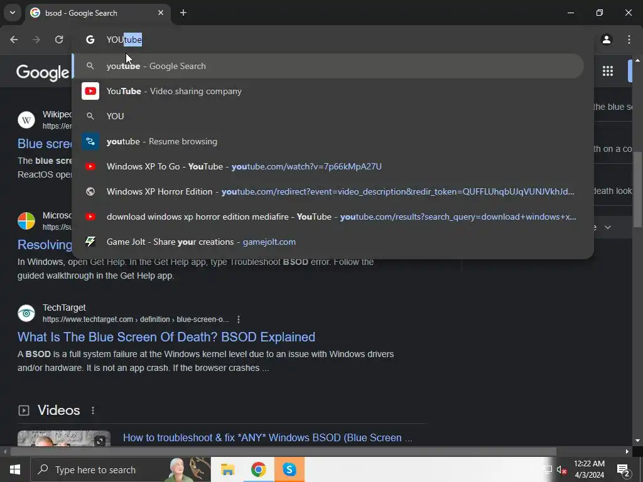Click the network tray icon

(x=547, y=470)
